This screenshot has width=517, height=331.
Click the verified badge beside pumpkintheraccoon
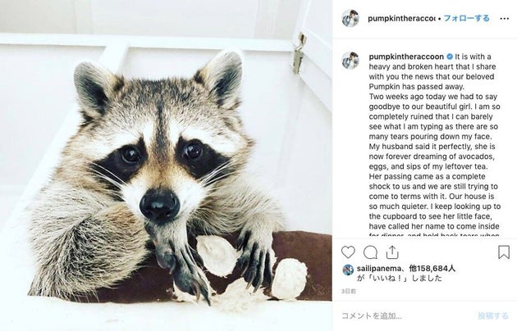tap(449, 57)
